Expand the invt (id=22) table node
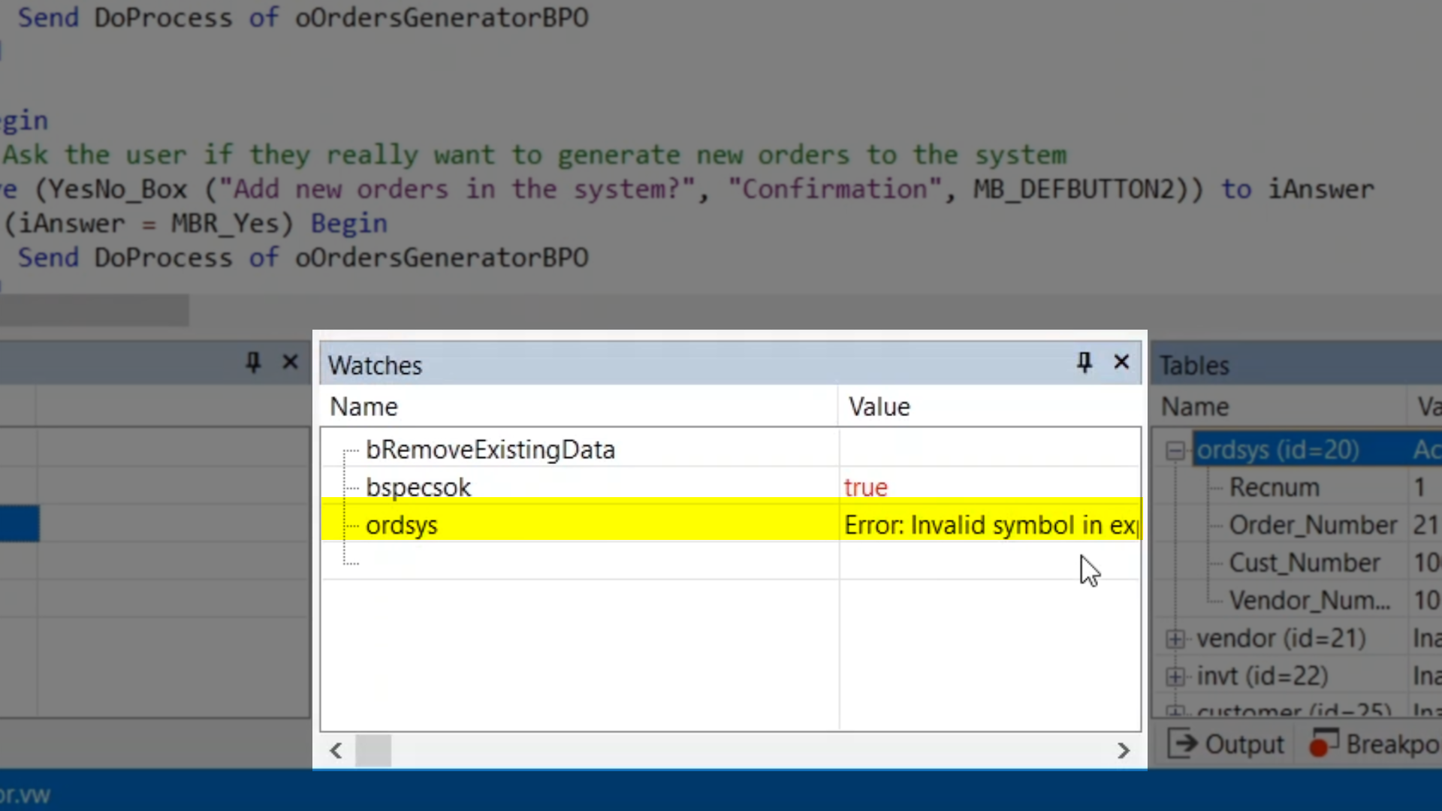This screenshot has height=811, width=1442. pos(1175,677)
